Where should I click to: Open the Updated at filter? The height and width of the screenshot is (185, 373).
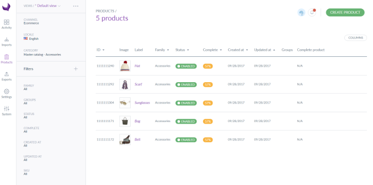click(x=32, y=158)
